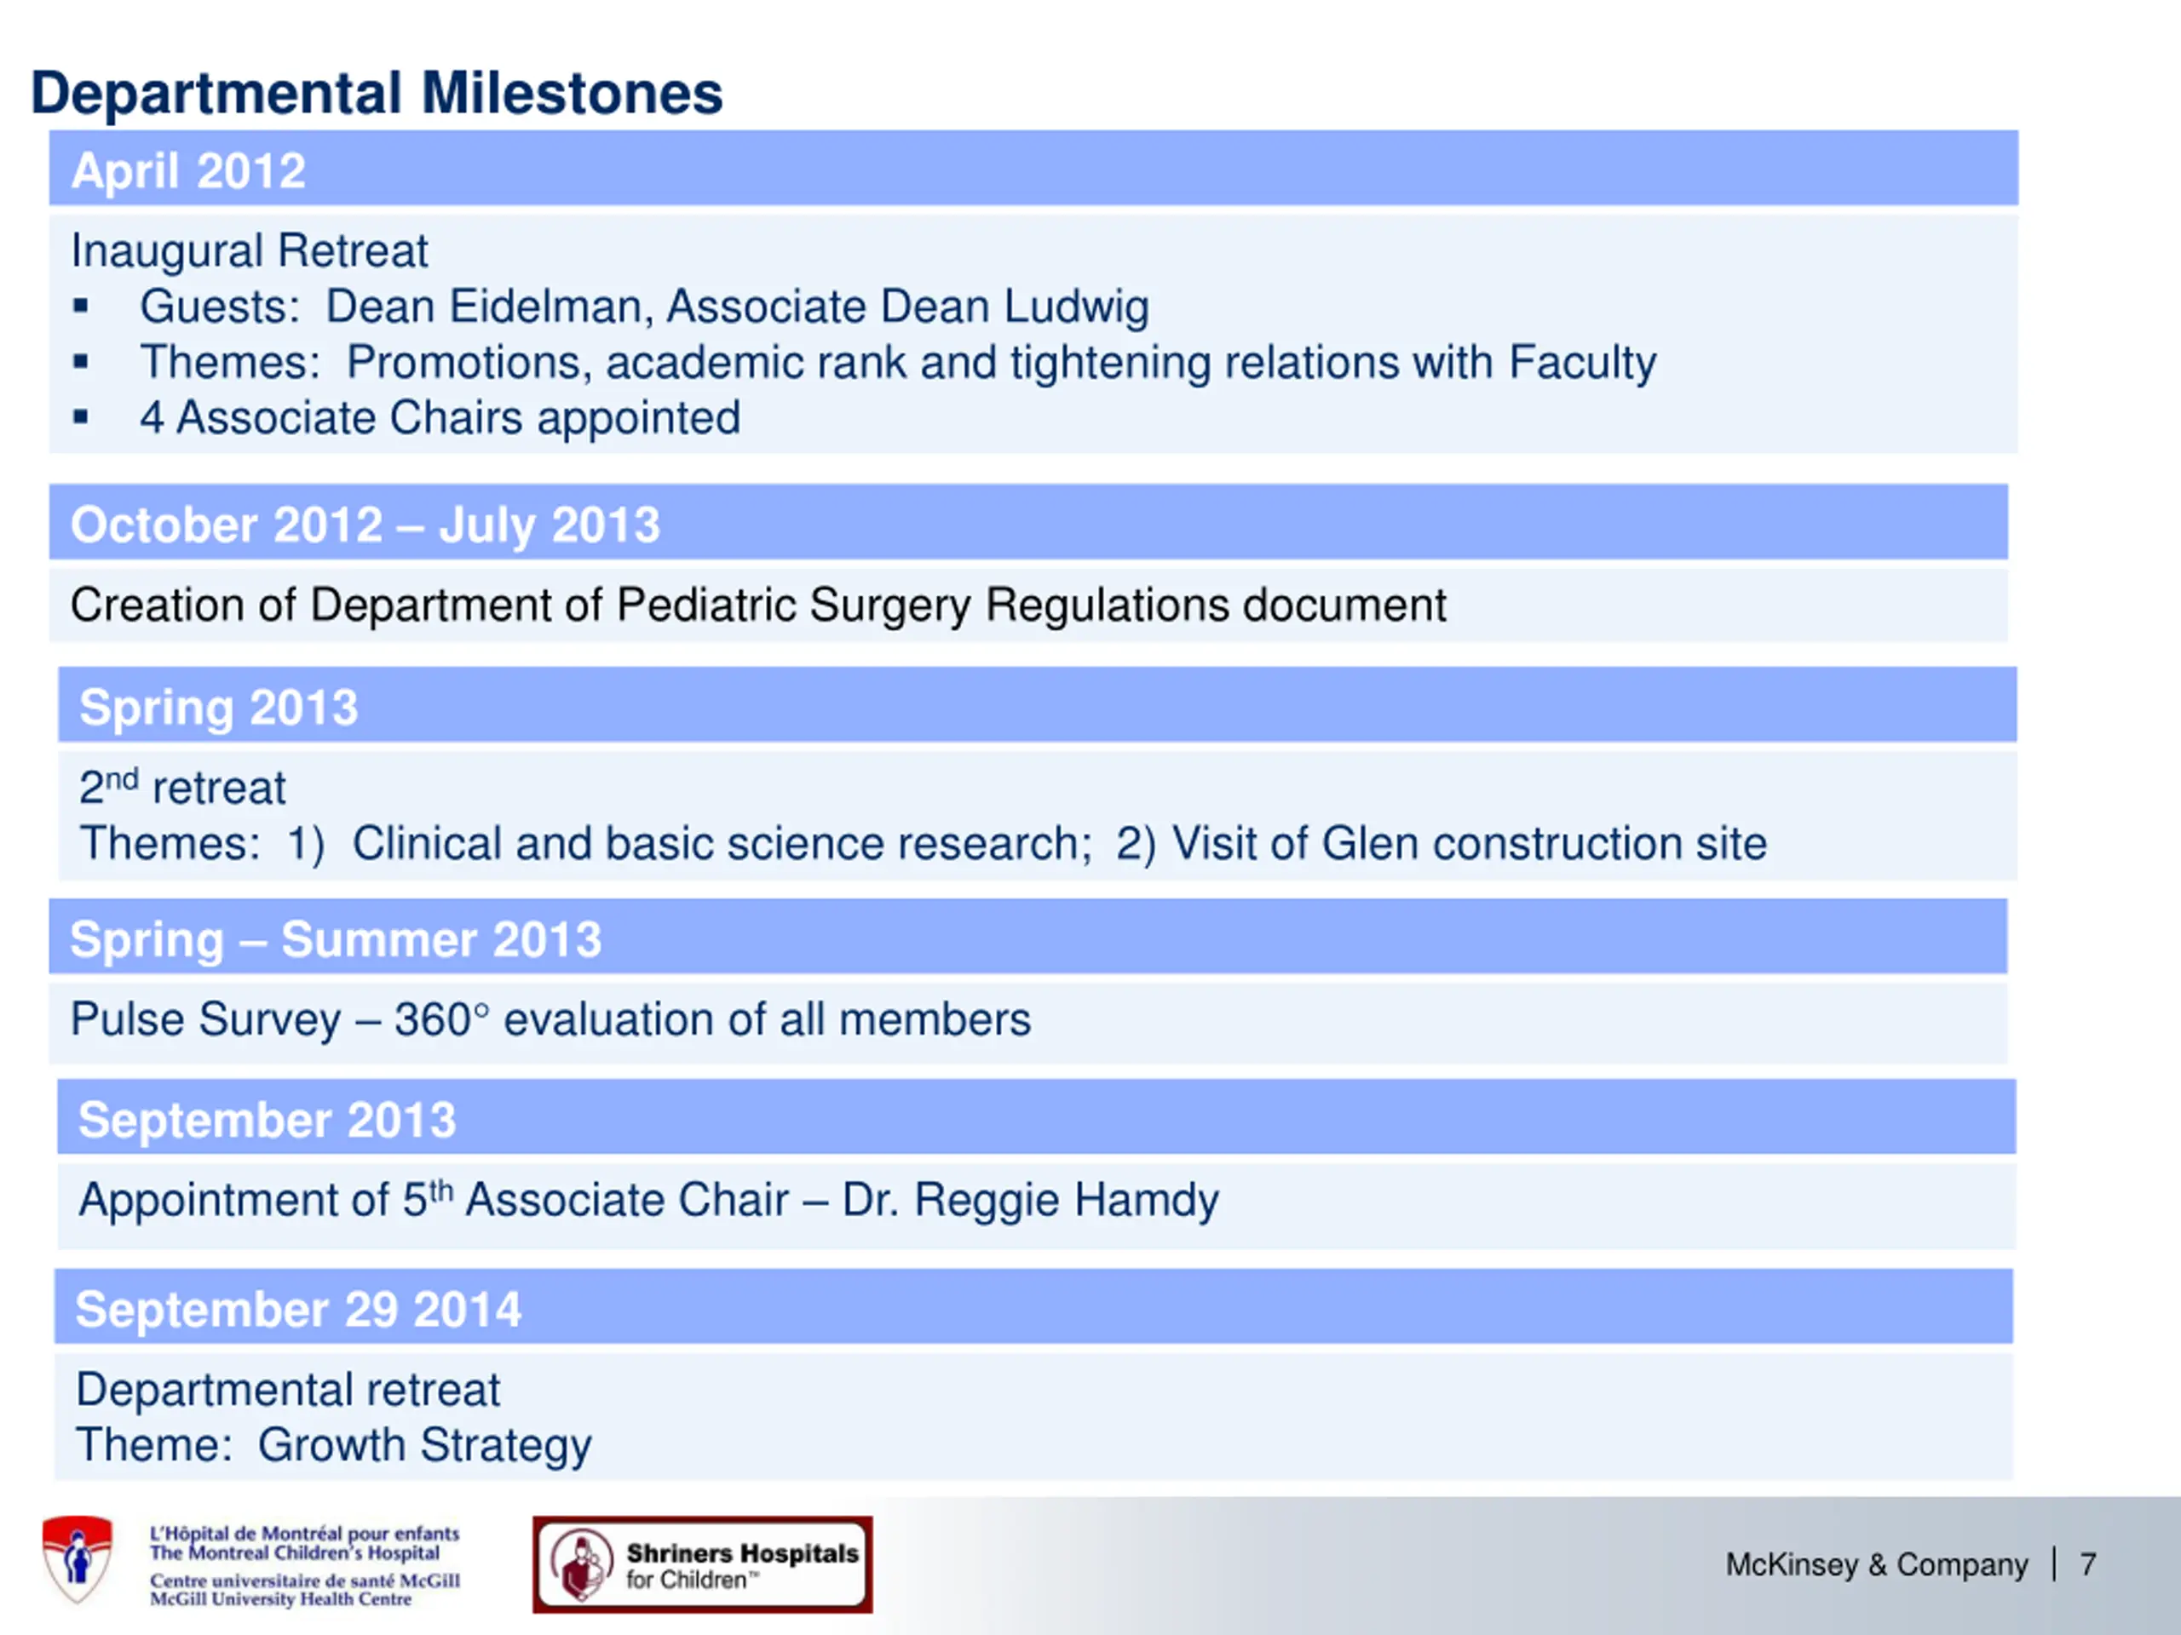Click the Spring 2013 header bar
The image size is (2181, 1635).
click(1038, 704)
